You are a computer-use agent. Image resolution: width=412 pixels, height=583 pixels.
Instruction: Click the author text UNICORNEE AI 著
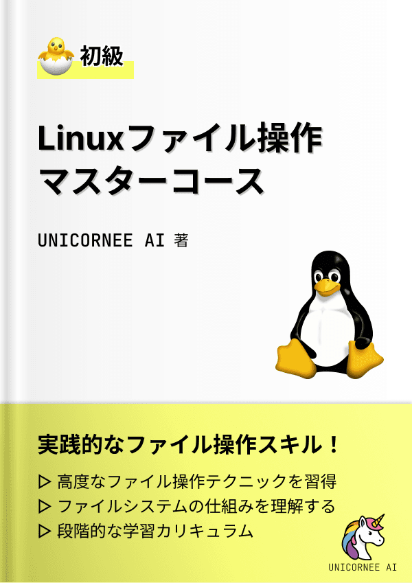tap(113, 240)
